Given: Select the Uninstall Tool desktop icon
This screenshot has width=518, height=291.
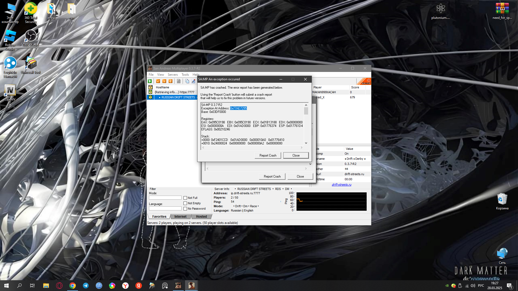Looking at the screenshot, I should pos(31,65).
